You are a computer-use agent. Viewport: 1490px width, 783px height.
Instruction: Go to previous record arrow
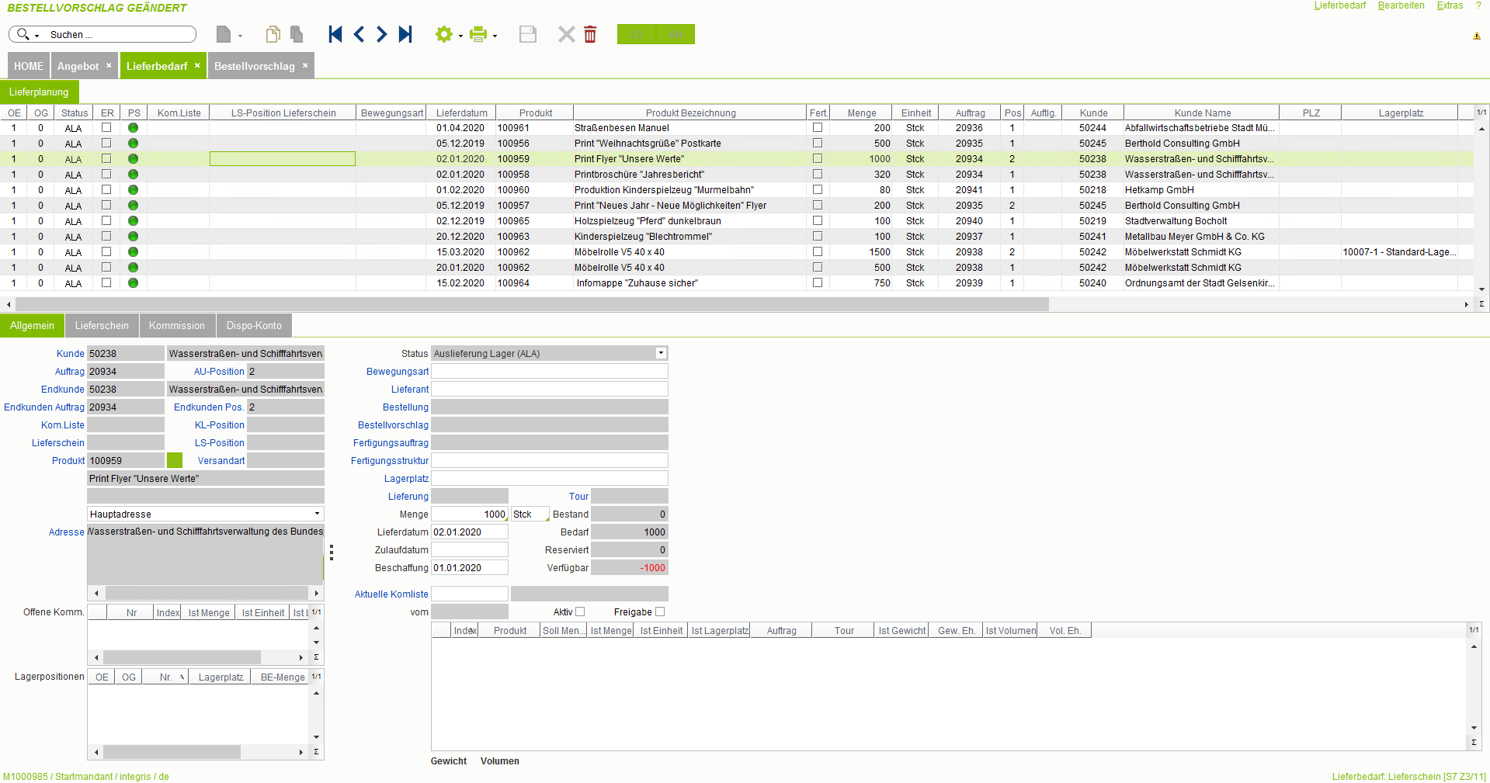(x=359, y=34)
